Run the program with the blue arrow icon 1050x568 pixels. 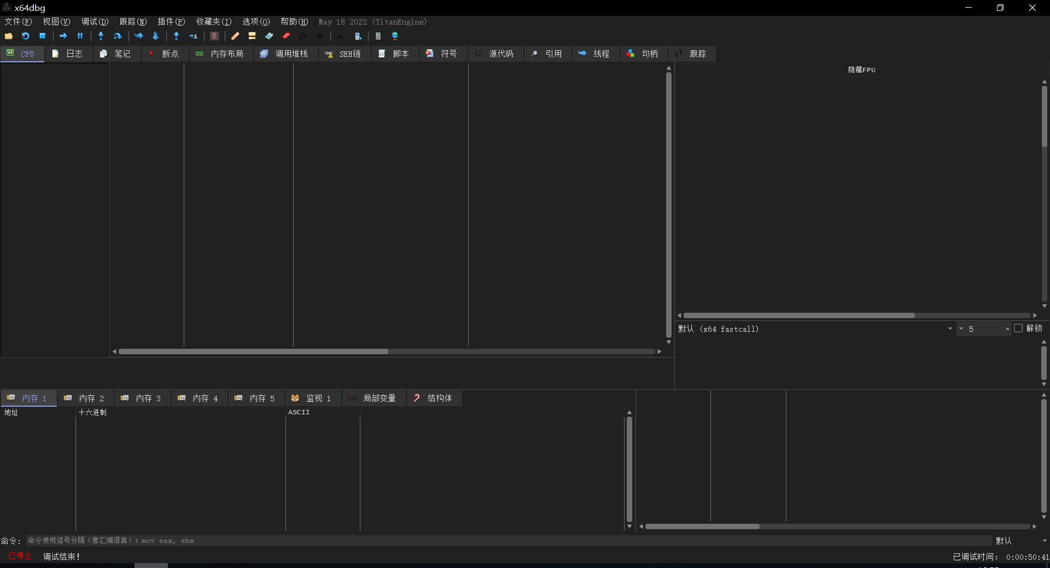(63, 36)
